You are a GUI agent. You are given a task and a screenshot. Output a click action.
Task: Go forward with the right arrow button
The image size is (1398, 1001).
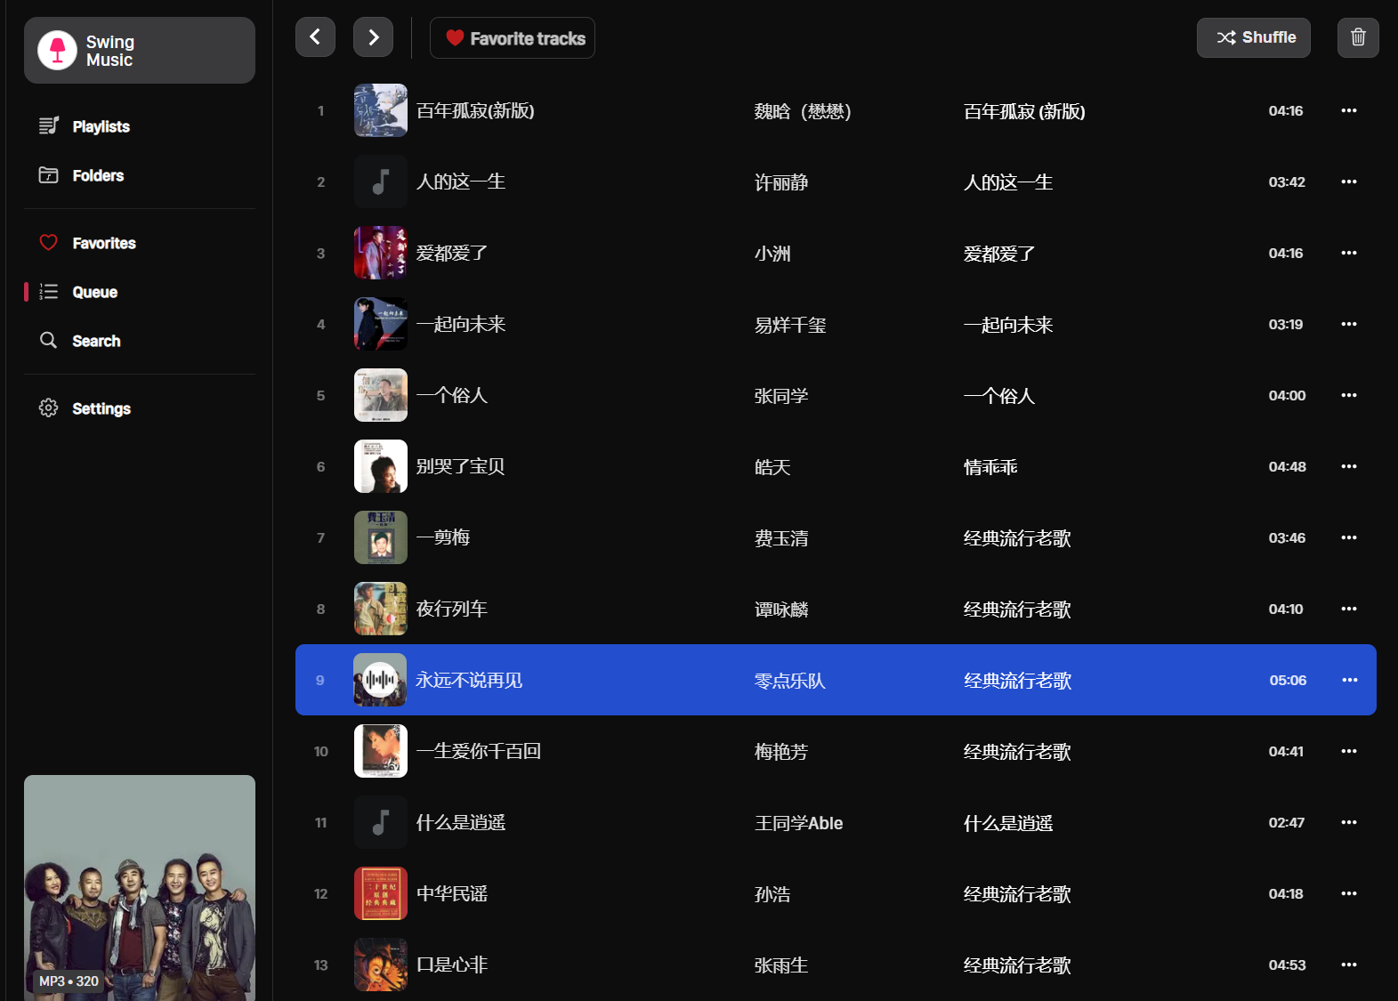click(x=373, y=37)
